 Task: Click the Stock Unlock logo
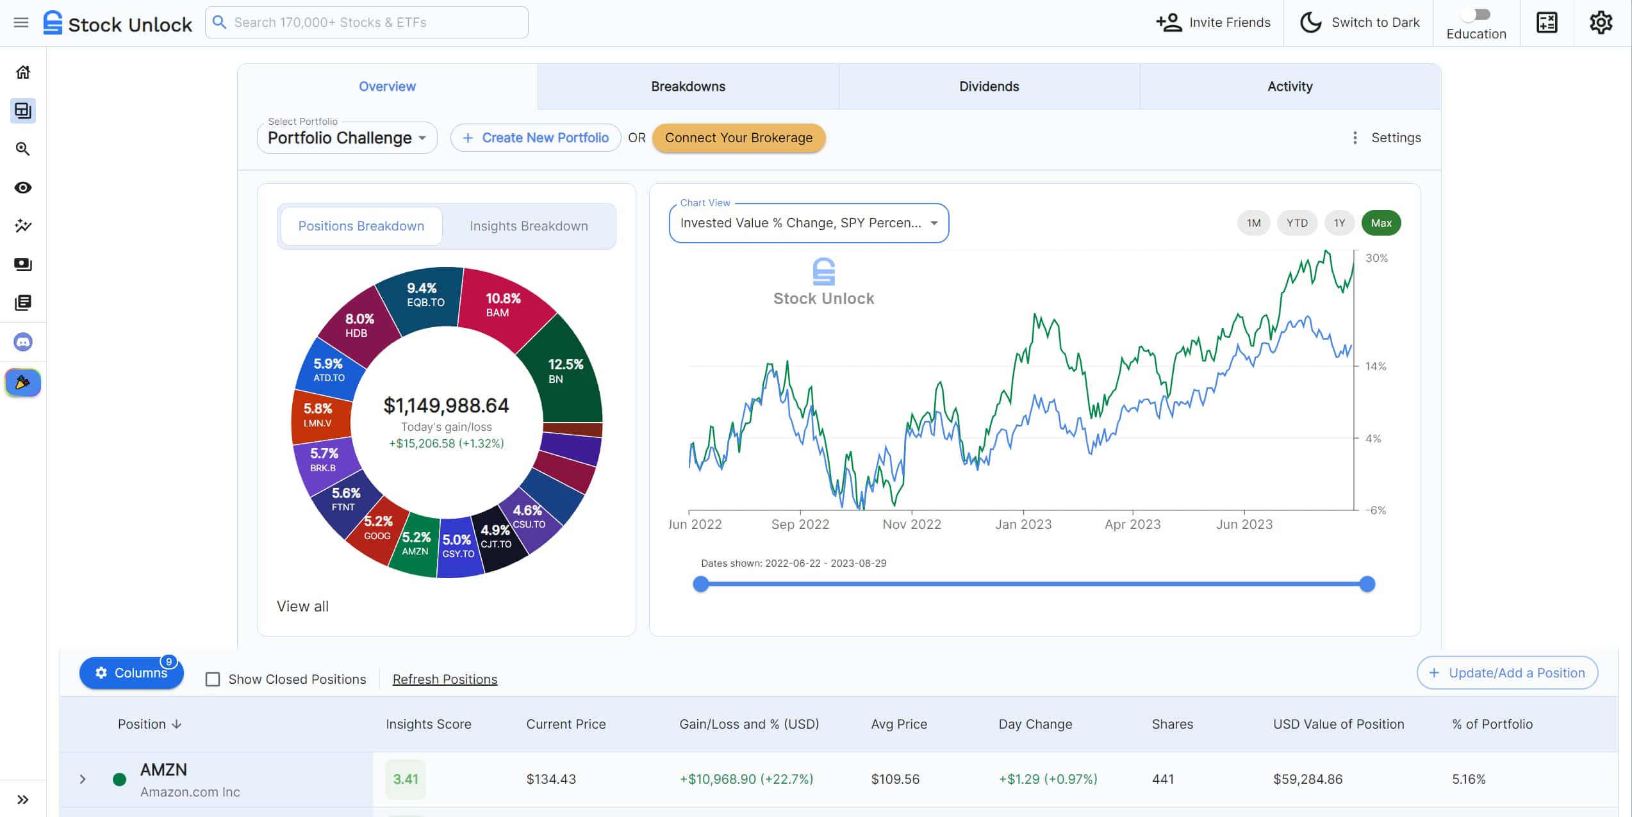[117, 23]
